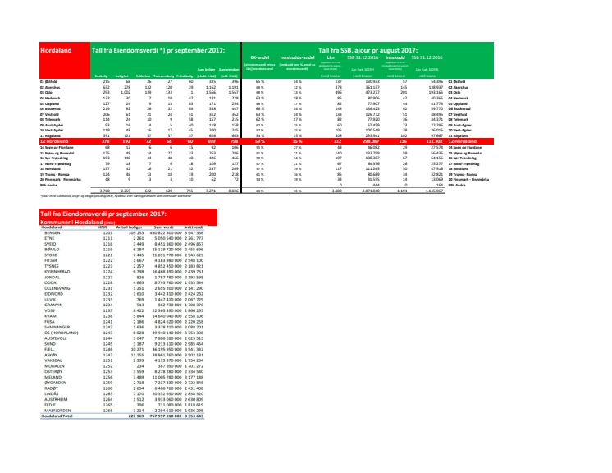Select heading 'Tall fra SSB, ajour pr august 2017:'
Image resolution: width=612 pixels, height=473 pixels.
click(x=368, y=50)
